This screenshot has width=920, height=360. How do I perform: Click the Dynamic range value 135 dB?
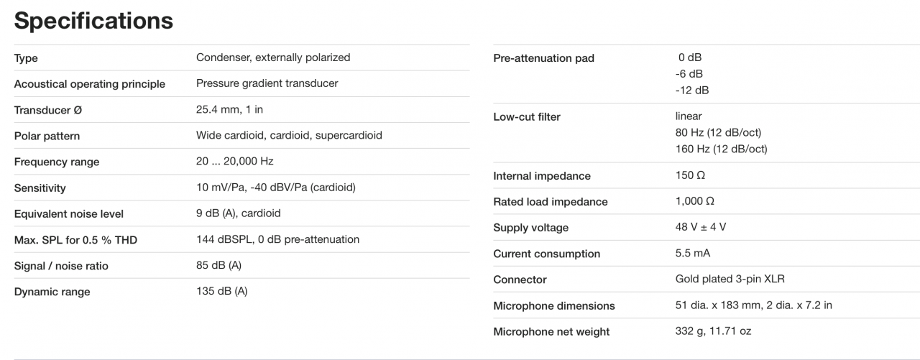pyautogui.click(x=221, y=291)
